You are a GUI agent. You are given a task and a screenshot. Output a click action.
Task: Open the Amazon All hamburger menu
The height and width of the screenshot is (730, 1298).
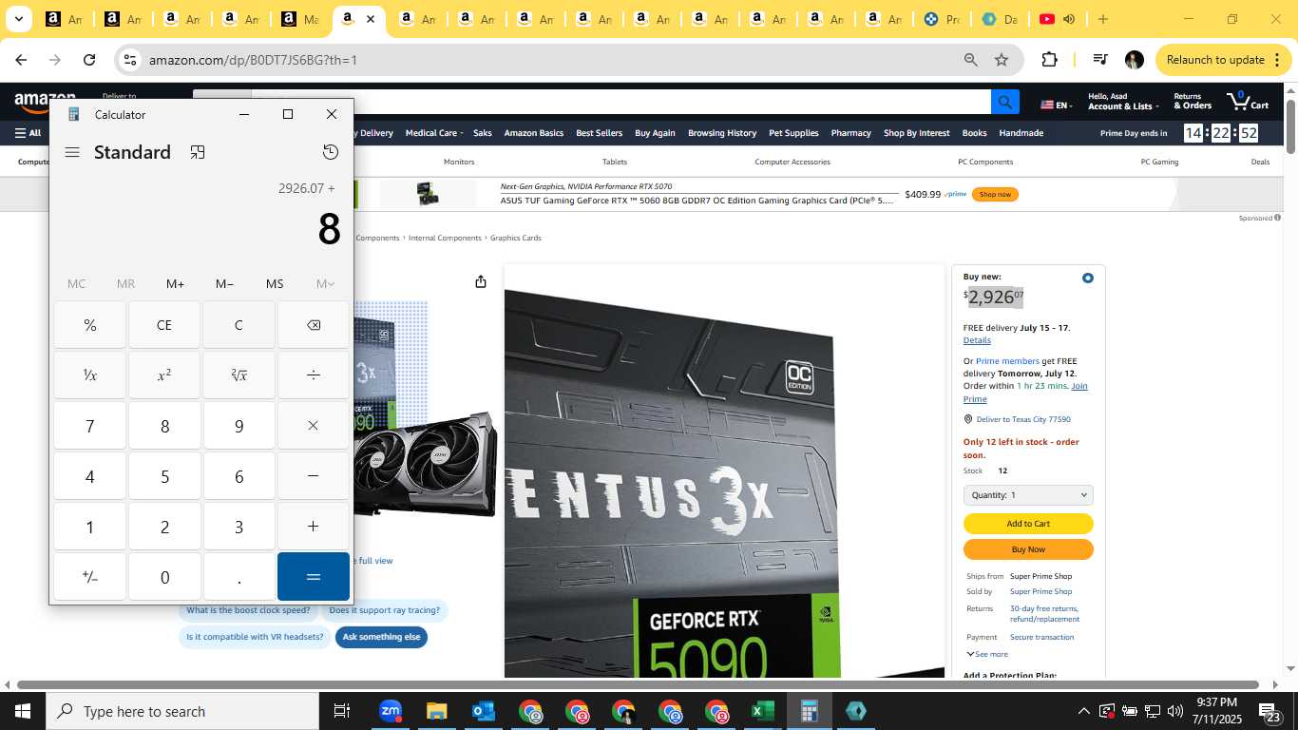28,133
